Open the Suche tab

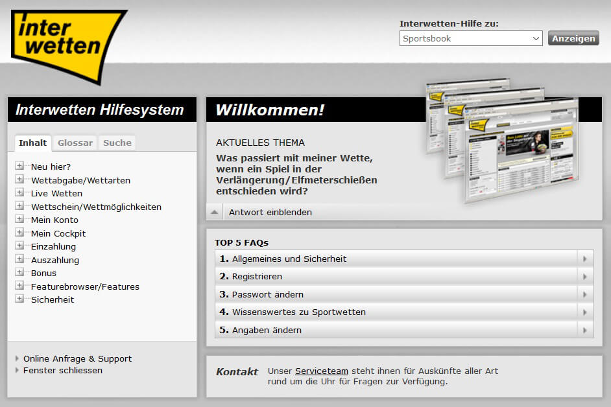pos(117,143)
